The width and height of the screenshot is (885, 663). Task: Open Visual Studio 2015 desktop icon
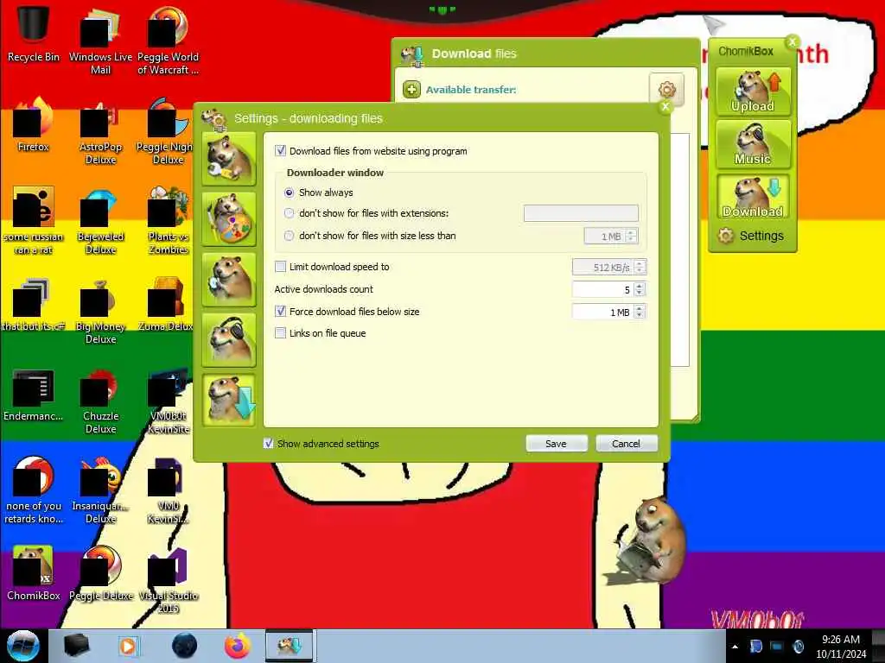point(169,581)
